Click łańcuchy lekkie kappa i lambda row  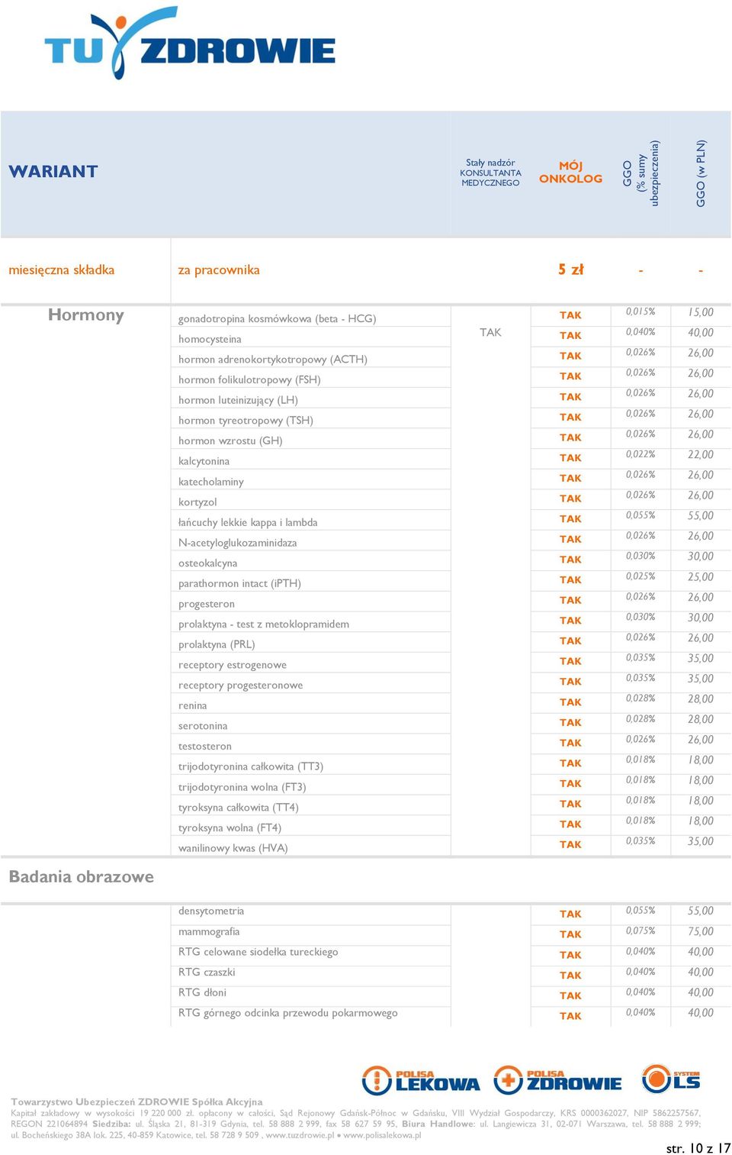point(248,522)
